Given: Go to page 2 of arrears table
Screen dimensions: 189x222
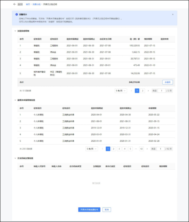Looking at the screenshot, I should pos(142,91).
